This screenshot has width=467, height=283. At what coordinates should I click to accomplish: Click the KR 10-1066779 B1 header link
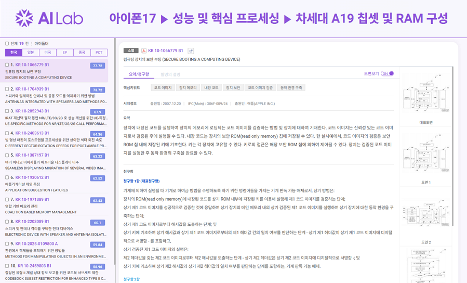pyautogui.click(x=166, y=50)
